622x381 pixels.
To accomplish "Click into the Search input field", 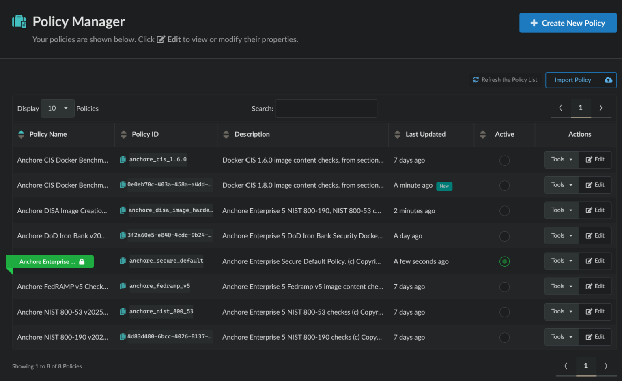I will 326,109.
